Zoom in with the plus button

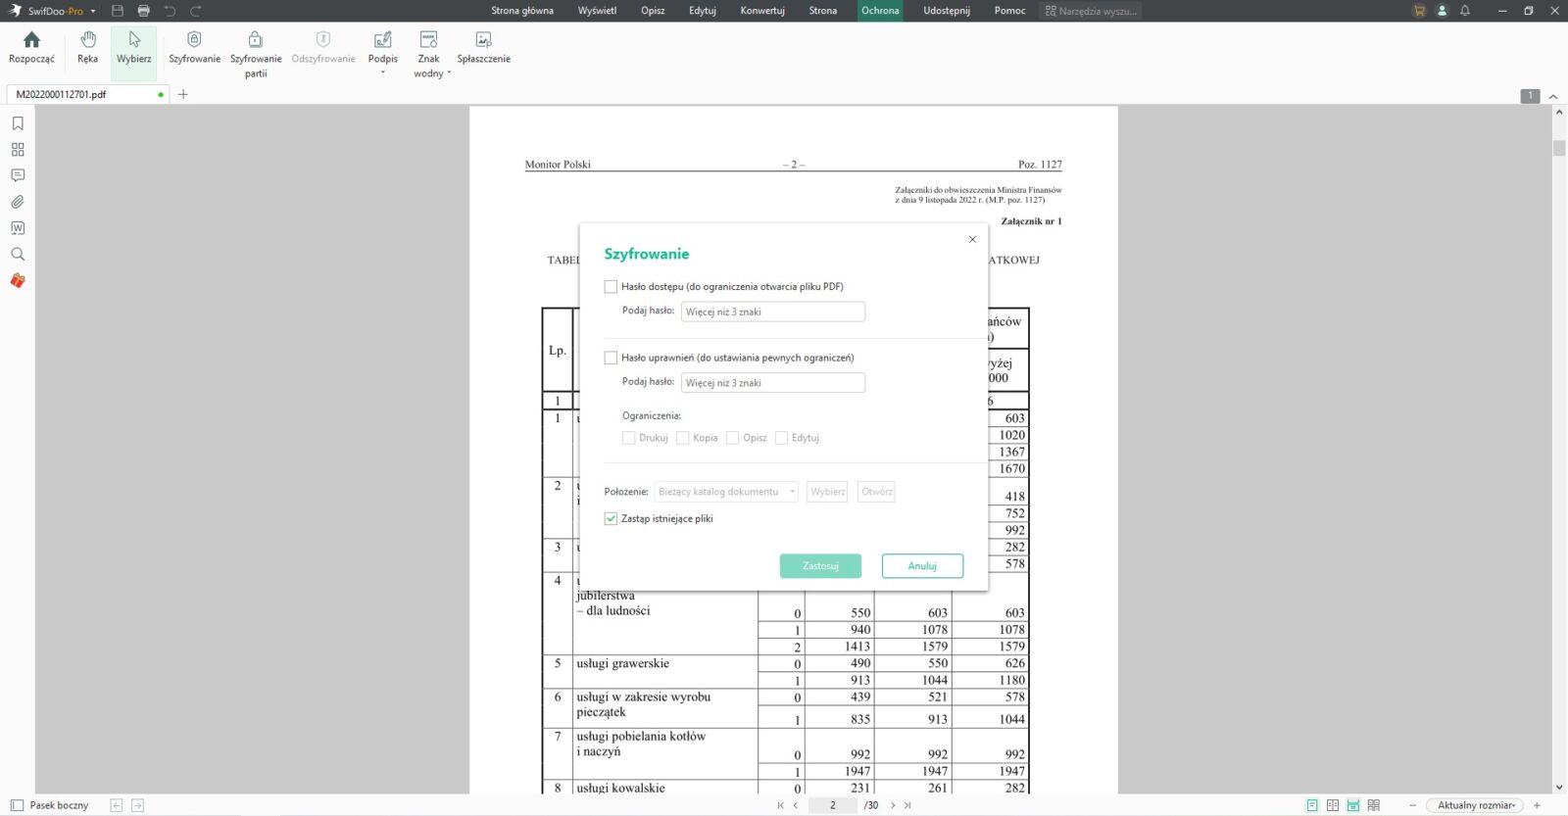pos(1537,805)
